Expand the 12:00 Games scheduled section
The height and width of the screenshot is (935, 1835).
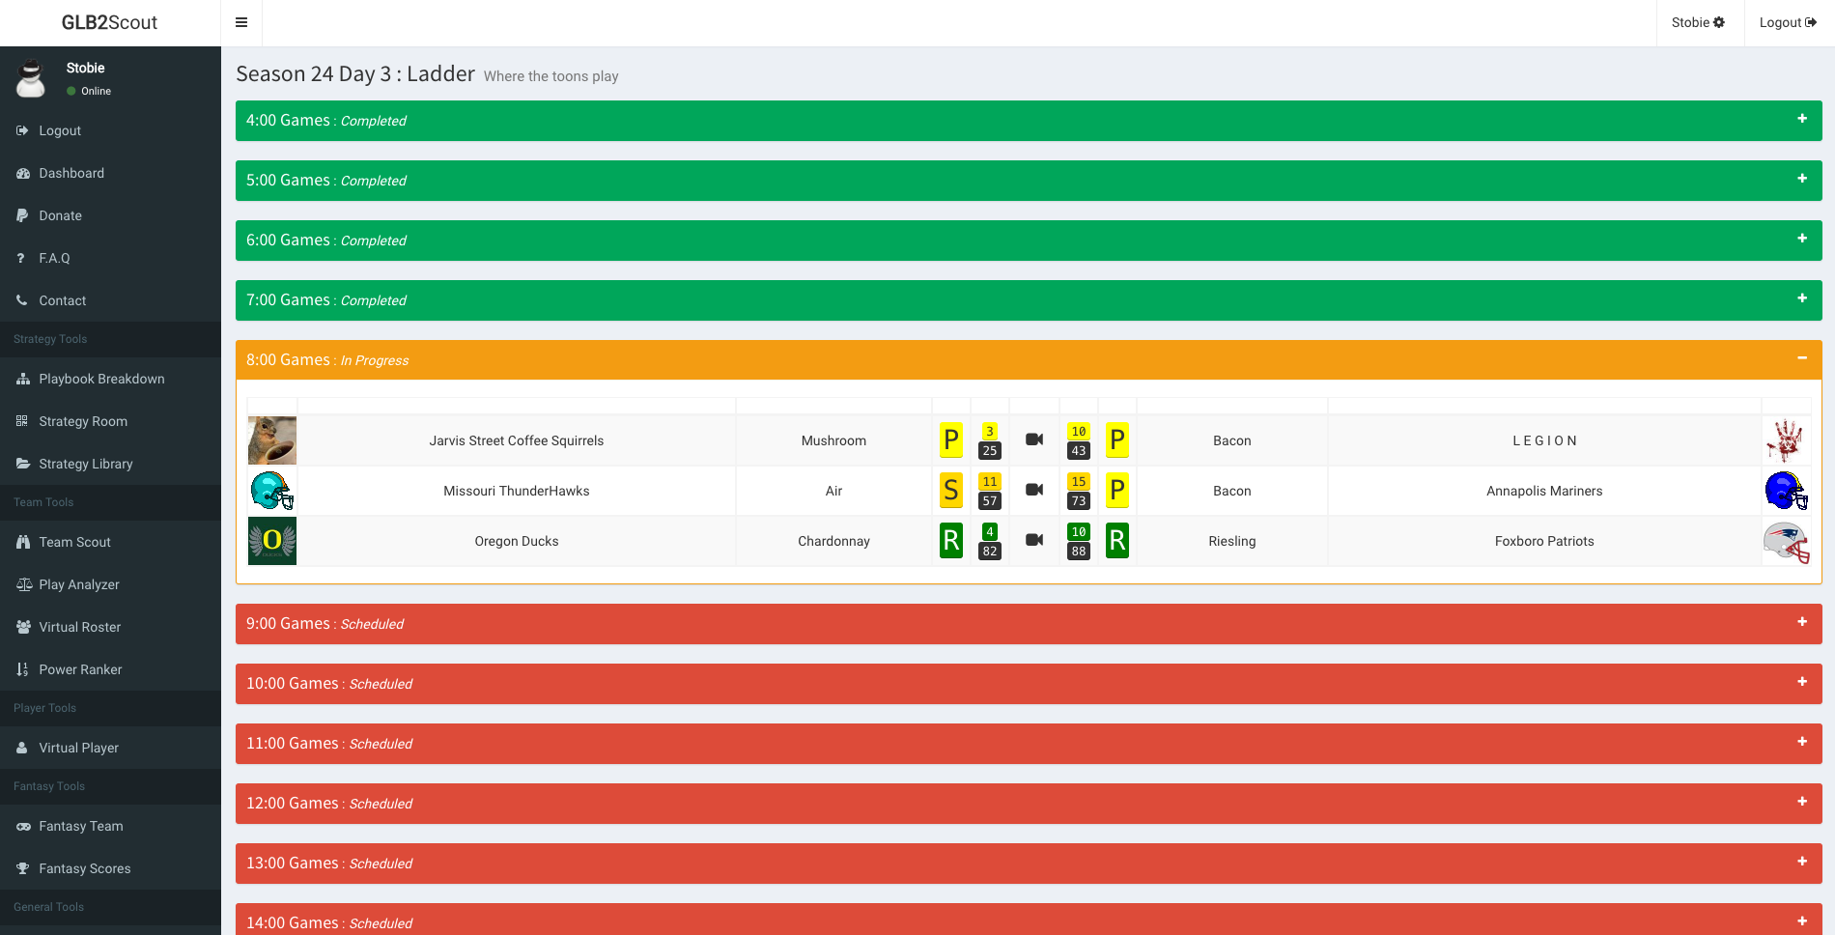(1801, 802)
